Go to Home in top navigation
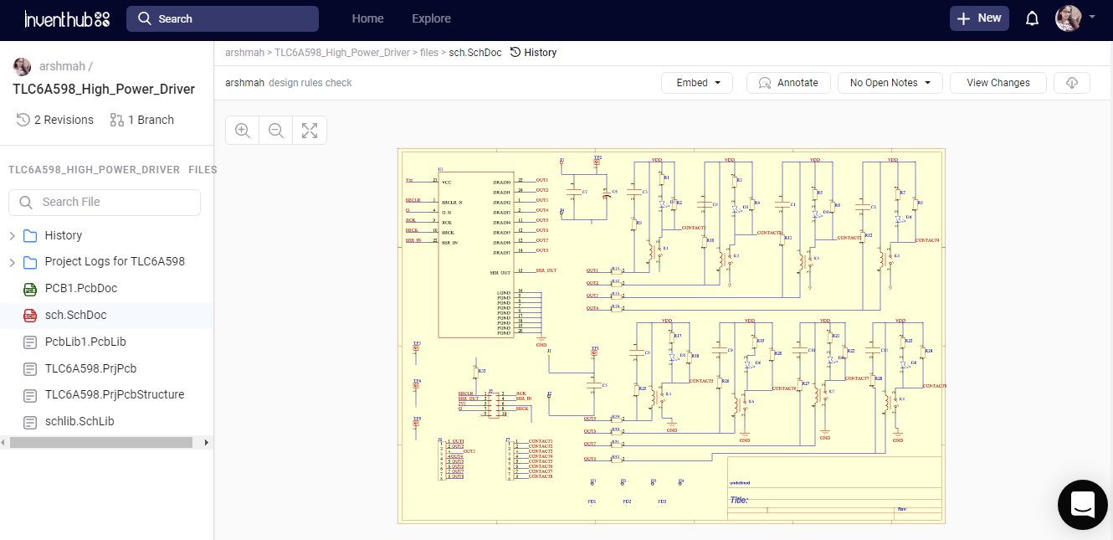The image size is (1113, 540). tap(368, 18)
